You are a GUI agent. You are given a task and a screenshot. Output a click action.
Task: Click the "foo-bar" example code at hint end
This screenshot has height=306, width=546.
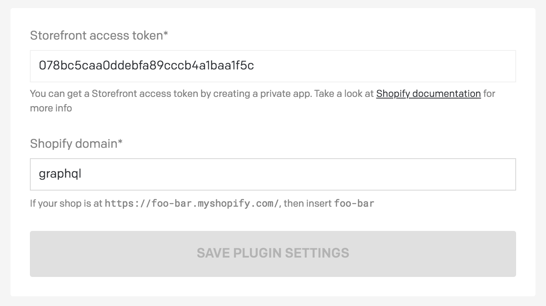(x=354, y=203)
